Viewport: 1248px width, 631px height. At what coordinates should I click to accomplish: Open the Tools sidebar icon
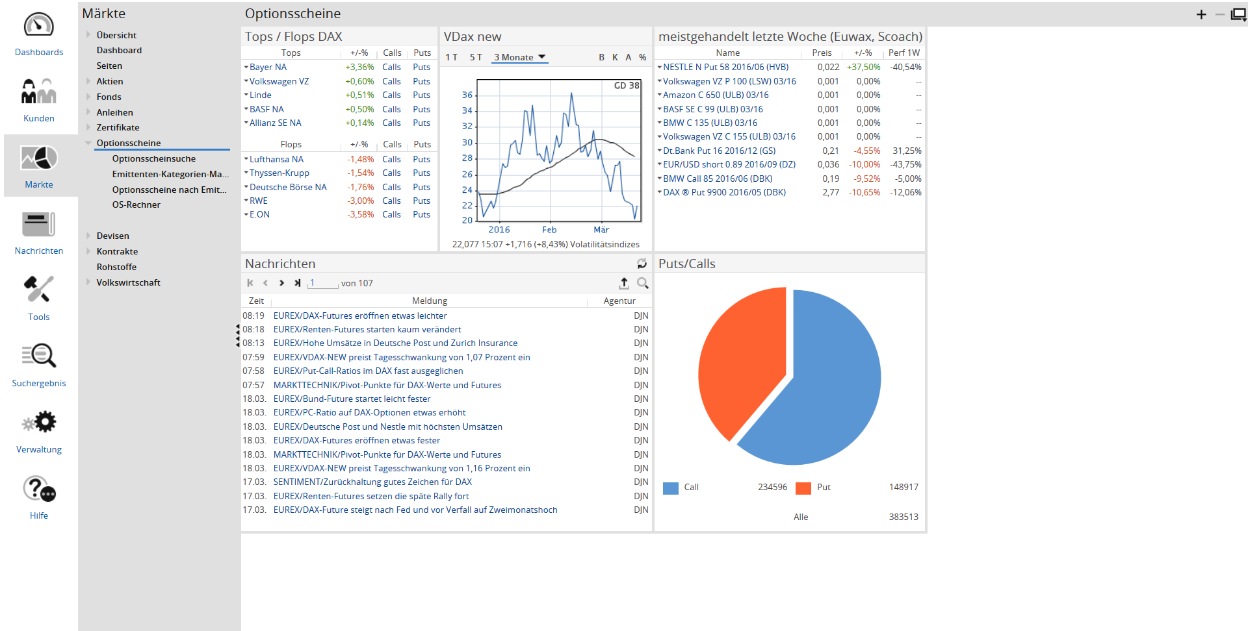(x=39, y=290)
